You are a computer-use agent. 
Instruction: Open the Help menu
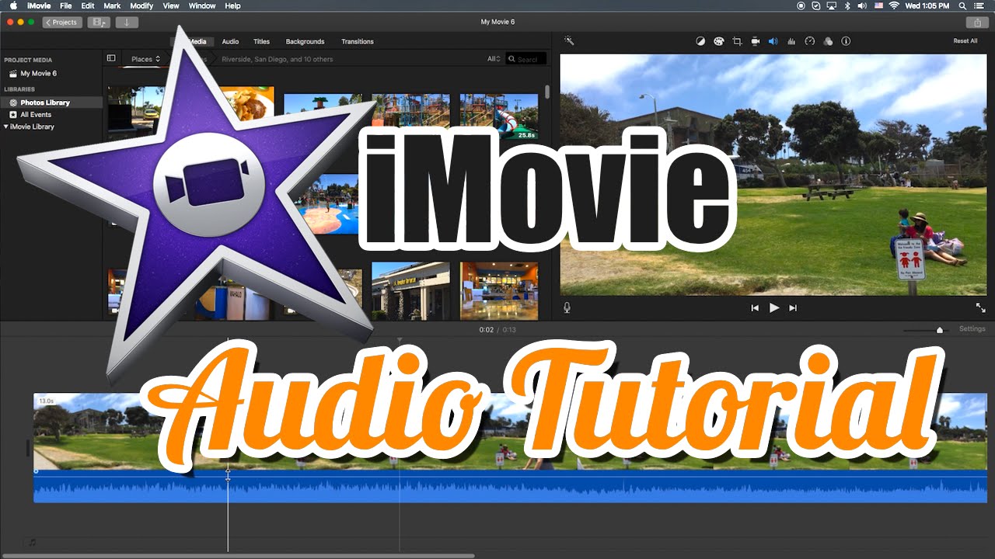(232, 5)
